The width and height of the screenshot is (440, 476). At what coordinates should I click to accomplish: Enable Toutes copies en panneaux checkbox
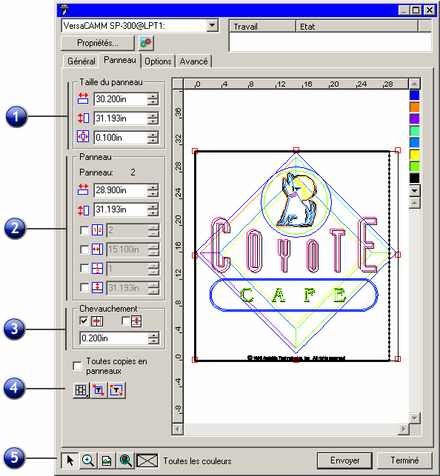[78, 366]
